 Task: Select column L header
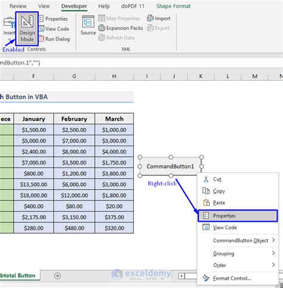point(227,76)
